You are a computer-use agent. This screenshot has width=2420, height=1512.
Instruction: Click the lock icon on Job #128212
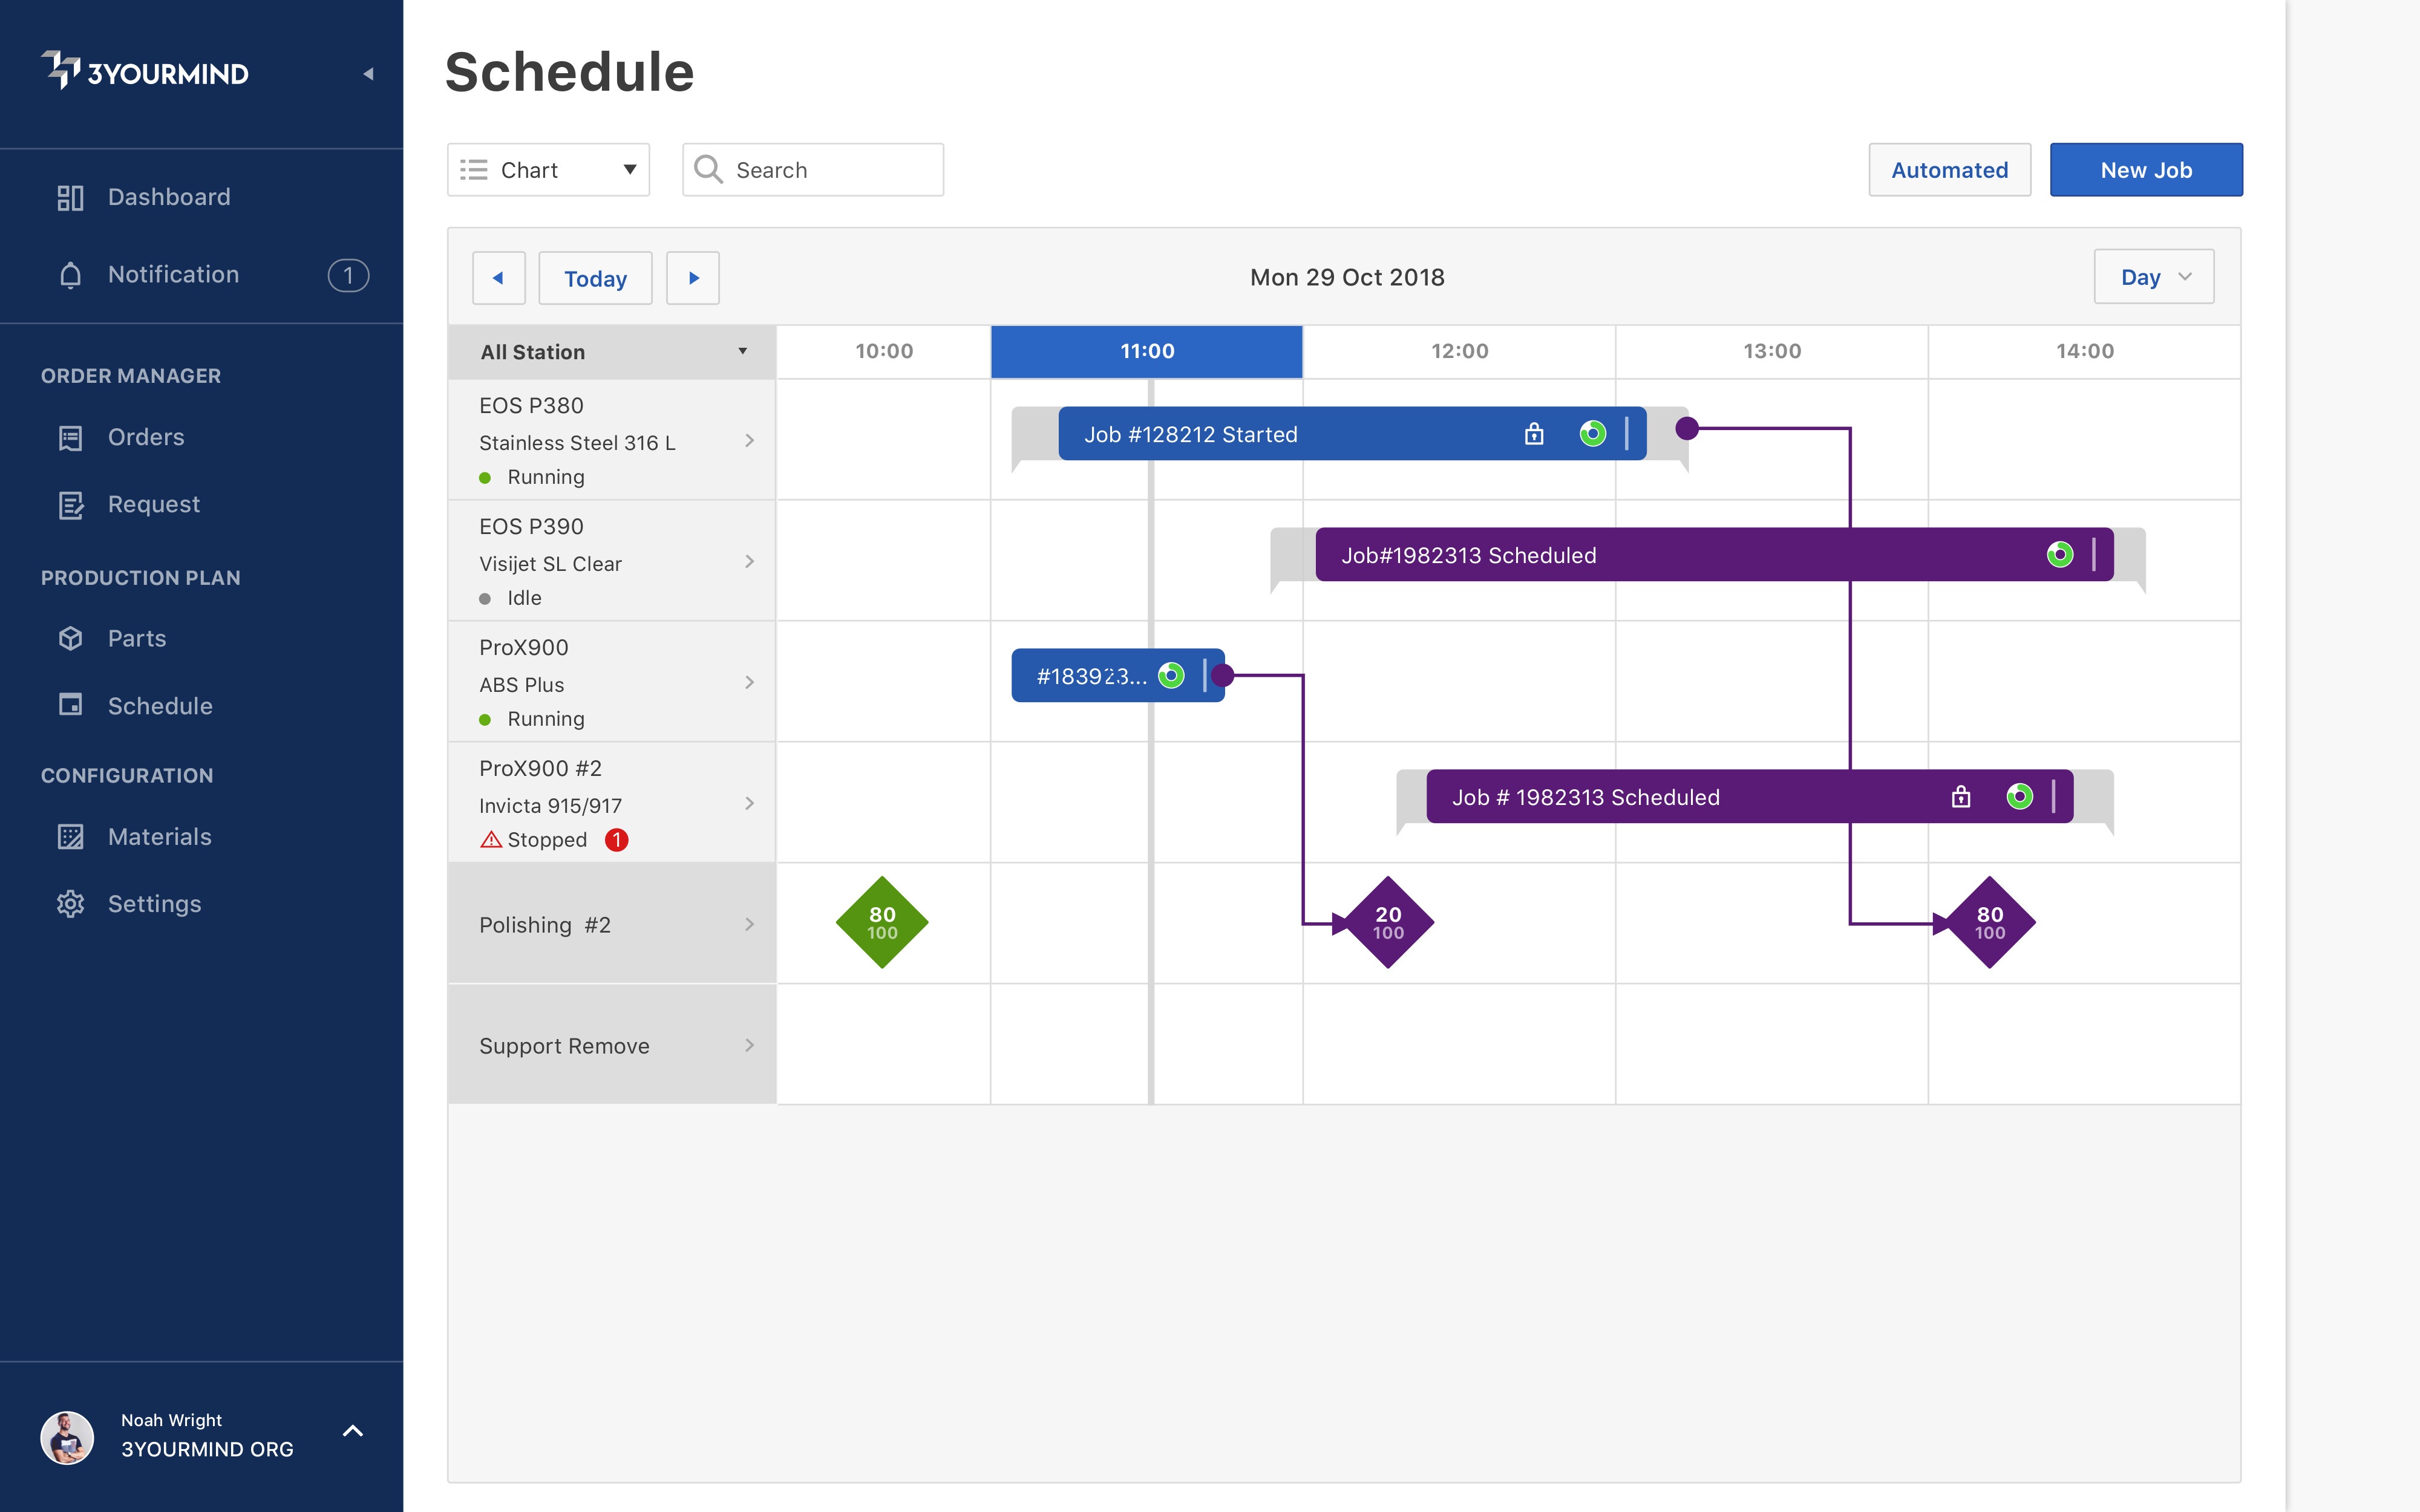1534,434
